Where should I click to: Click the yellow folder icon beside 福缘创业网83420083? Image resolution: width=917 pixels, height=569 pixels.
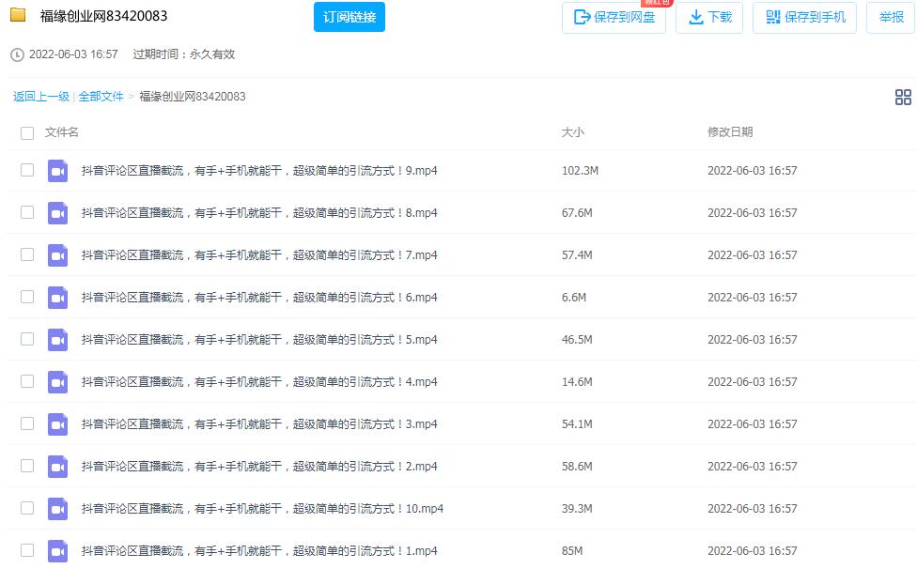(x=18, y=15)
